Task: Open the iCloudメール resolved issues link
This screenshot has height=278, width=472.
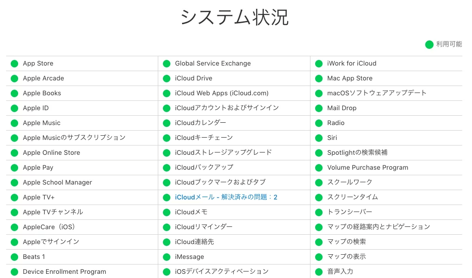Action: click(x=226, y=197)
